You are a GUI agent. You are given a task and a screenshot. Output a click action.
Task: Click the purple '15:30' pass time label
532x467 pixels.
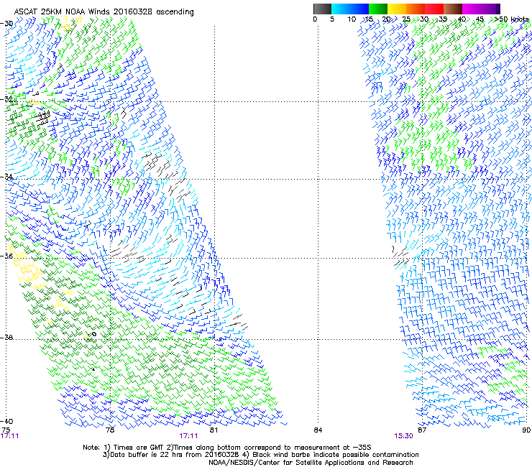pos(403,436)
